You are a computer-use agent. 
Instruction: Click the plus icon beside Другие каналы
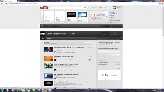point(103,75)
